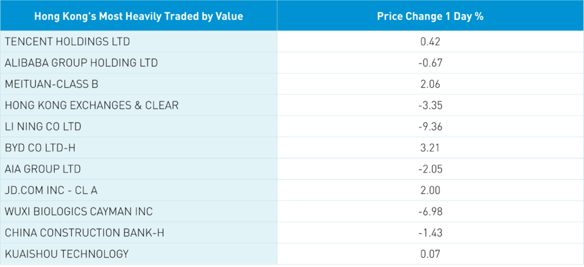Select HONG KONG EXCHANGES & CLEAR cell
This screenshot has width=584, height=267.
click(91, 105)
